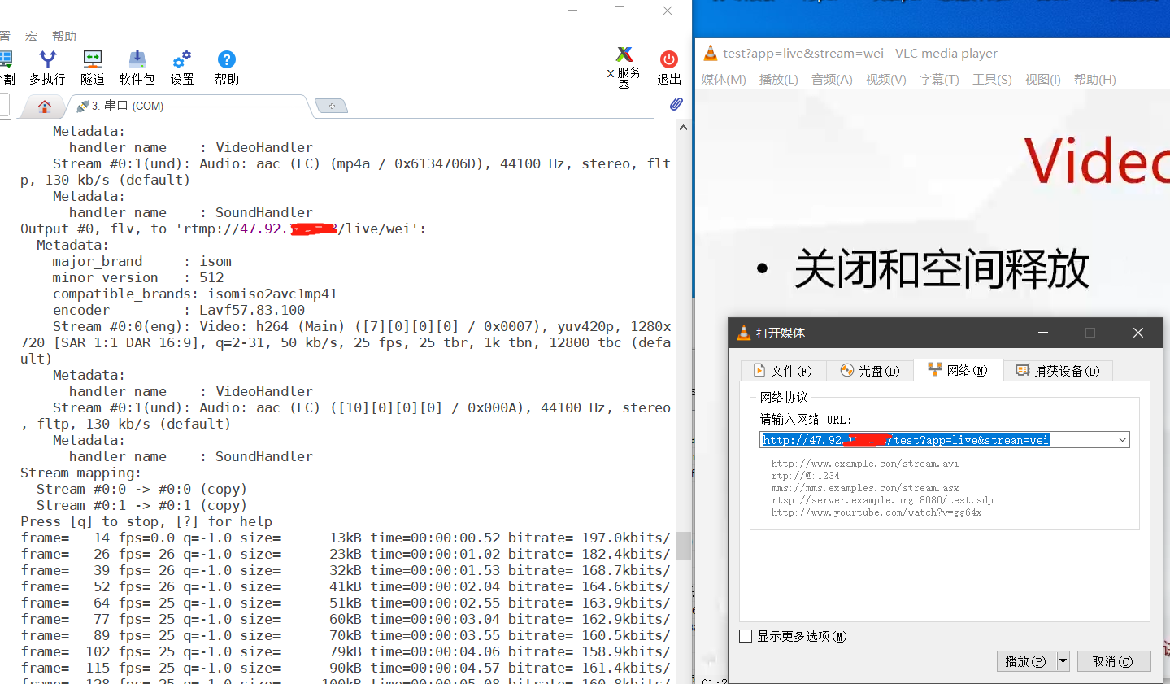Switch to the 光盘(D) tab
1170x684 pixels.
click(870, 371)
